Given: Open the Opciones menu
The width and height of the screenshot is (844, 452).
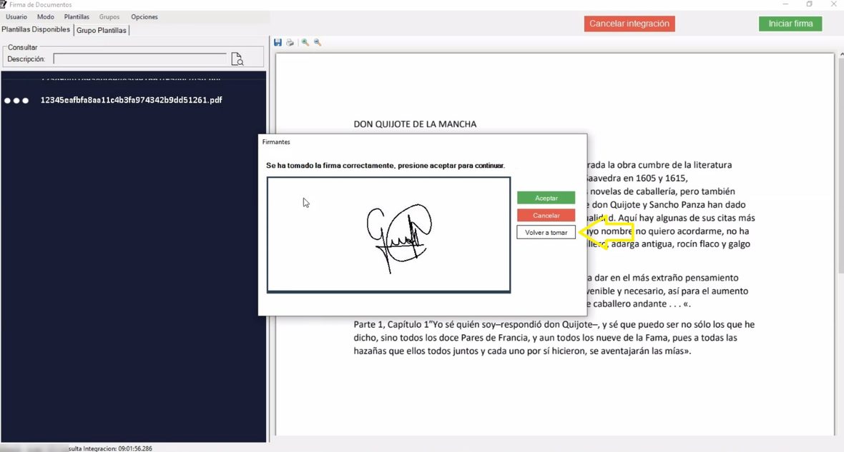Looking at the screenshot, I should (144, 16).
